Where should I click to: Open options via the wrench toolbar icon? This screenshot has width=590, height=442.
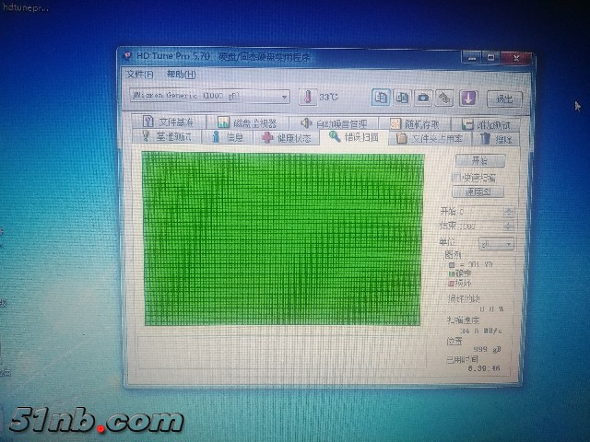pos(444,97)
